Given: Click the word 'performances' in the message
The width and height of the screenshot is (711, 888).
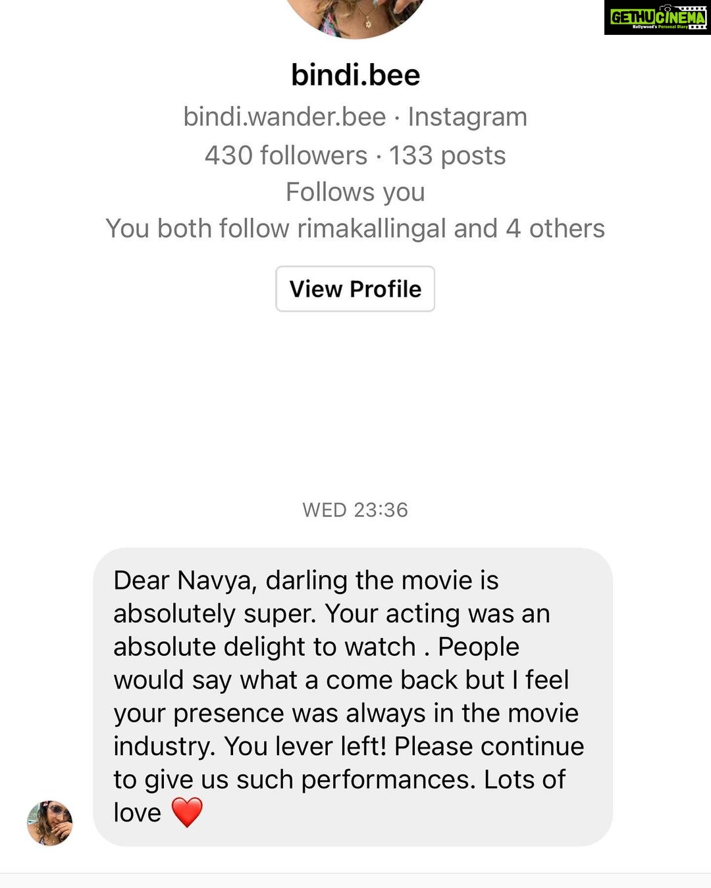Looking at the screenshot, I should [x=388, y=779].
